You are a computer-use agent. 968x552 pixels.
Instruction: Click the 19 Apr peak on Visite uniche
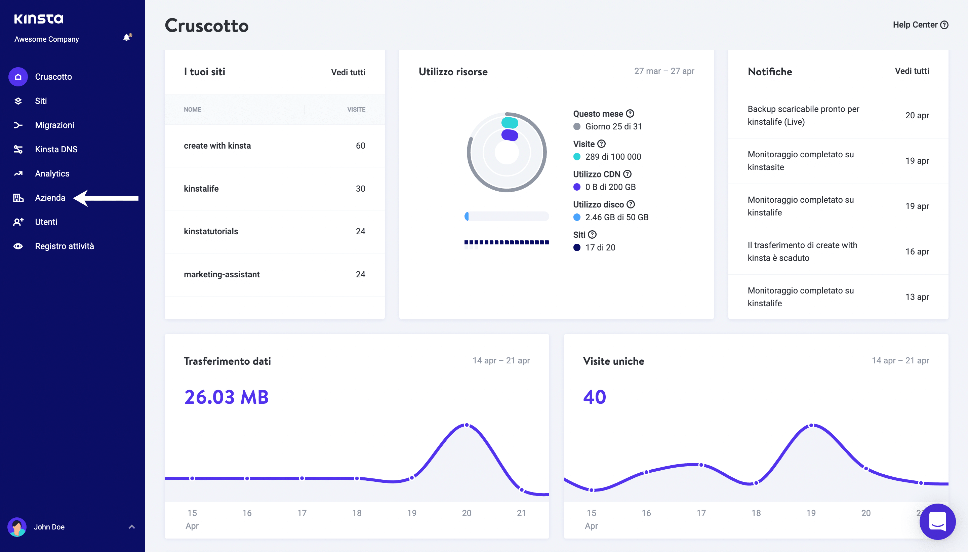click(x=811, y=425)
